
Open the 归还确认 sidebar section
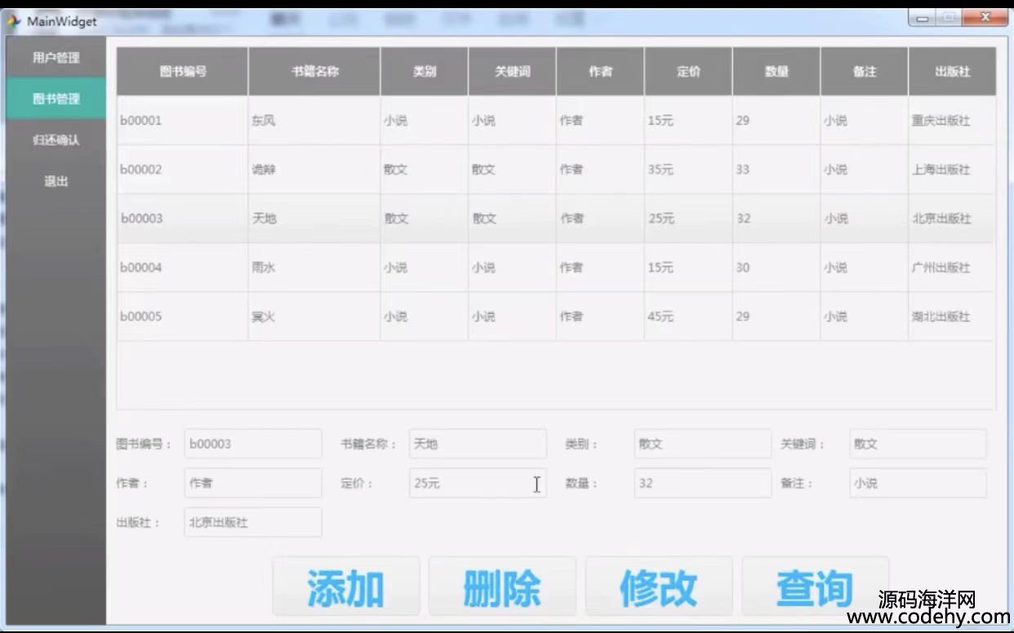click(x=56, y=140)
